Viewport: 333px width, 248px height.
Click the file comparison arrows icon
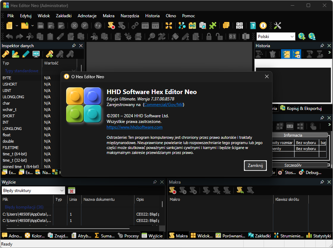click(x=192, y=25)
